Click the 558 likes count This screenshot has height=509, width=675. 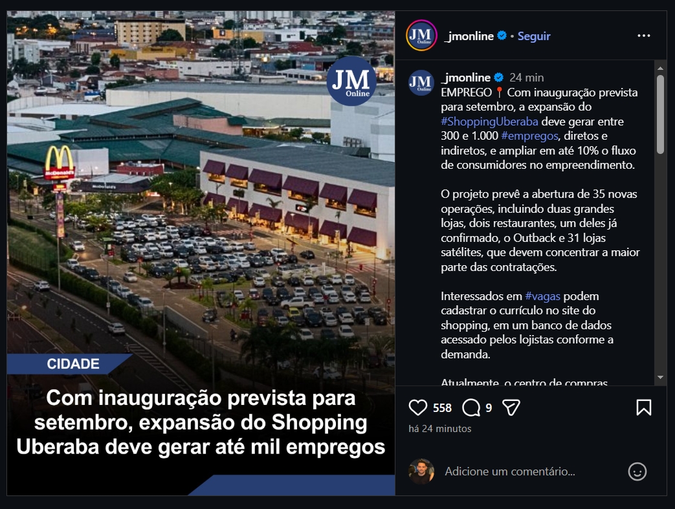(x=442, y=408)
